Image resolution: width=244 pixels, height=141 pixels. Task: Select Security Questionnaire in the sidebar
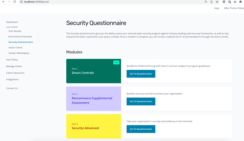coord(21,42)
